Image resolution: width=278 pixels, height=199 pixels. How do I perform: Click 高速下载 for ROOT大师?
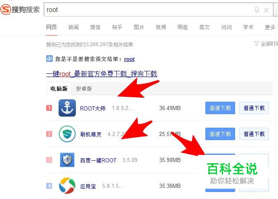pyautogui.click(x=220, y=108)
